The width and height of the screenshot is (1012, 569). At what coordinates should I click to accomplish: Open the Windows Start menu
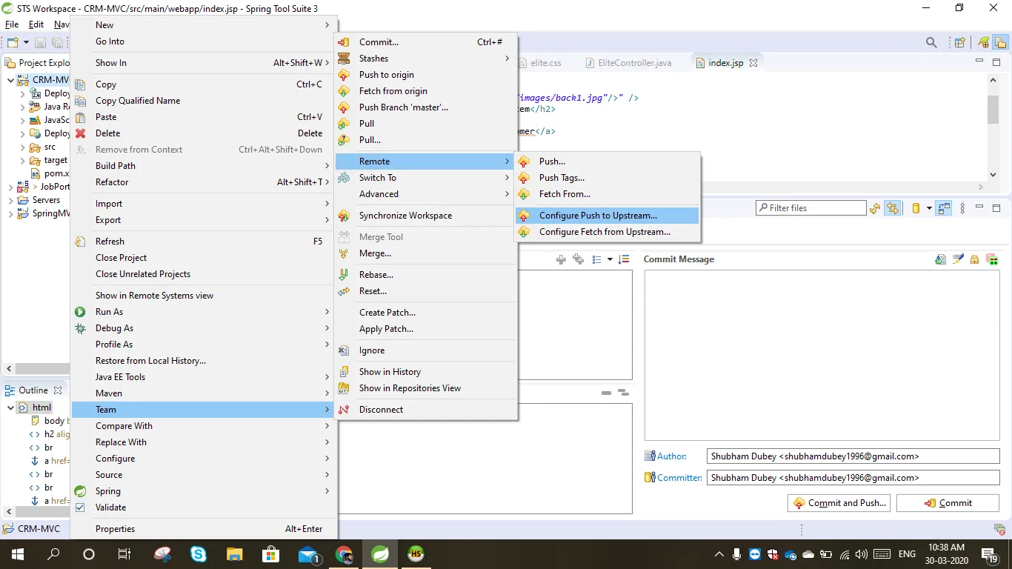(17, 553)
